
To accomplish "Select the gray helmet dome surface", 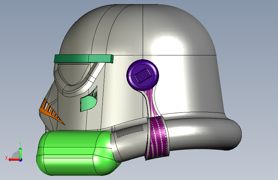I will (x=138, y=30).
